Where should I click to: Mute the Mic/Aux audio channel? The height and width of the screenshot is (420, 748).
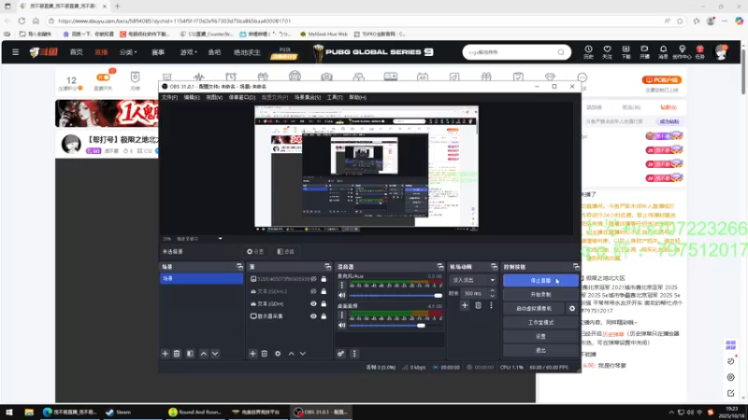click(x=341, y=295)
